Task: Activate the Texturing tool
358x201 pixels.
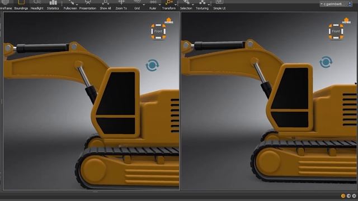Action: click(202, 5)
